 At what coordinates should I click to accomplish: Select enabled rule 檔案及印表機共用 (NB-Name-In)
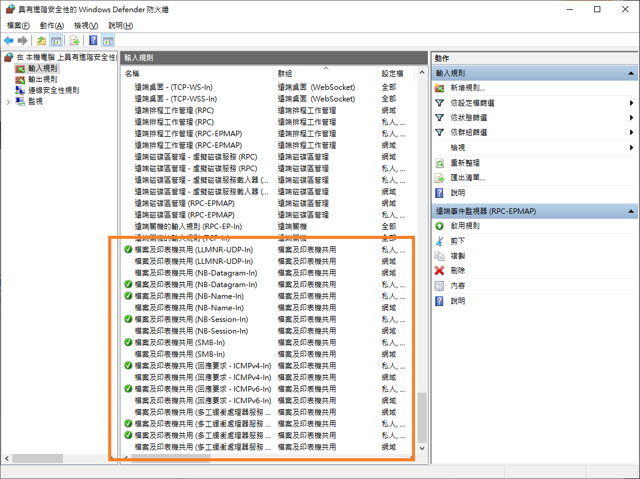click(189, 296)
